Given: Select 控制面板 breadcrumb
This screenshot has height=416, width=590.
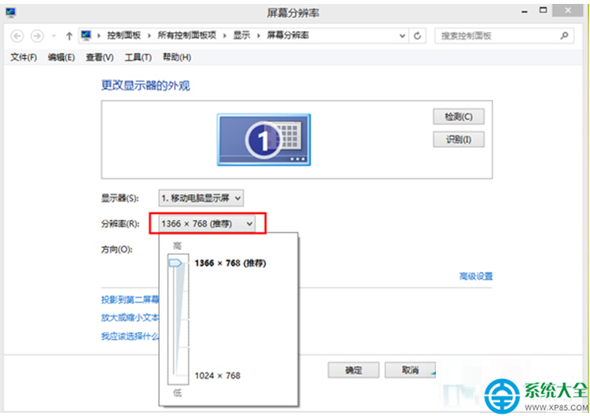Looking at the screenshot, I should pos(124,35).
